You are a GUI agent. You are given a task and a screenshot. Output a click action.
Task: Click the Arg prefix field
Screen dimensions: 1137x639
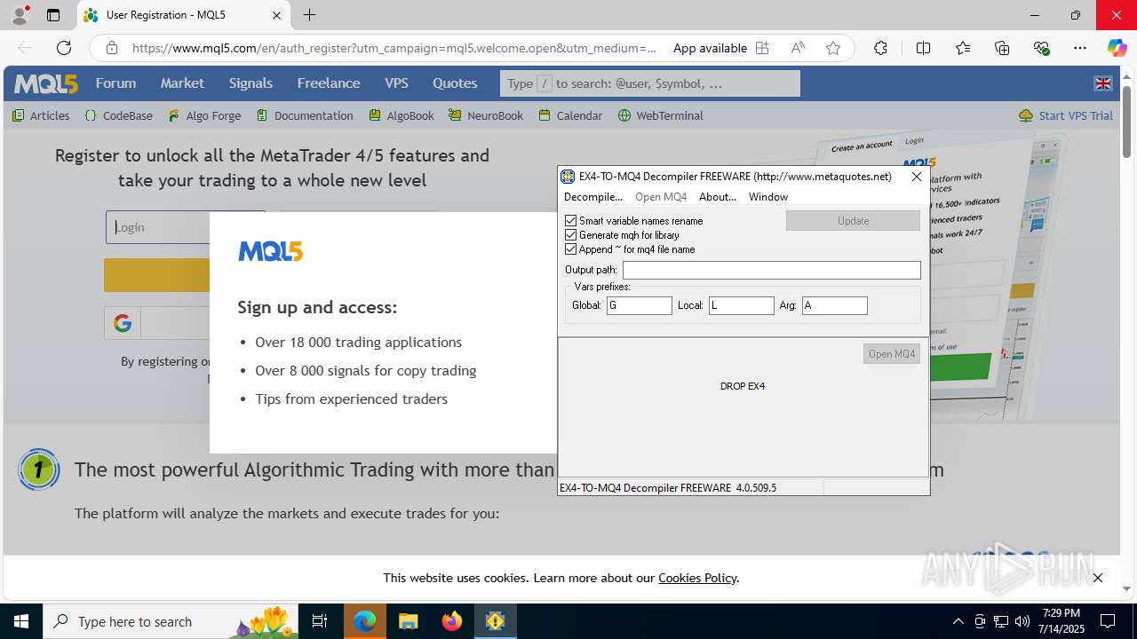(x=835, y=305)
